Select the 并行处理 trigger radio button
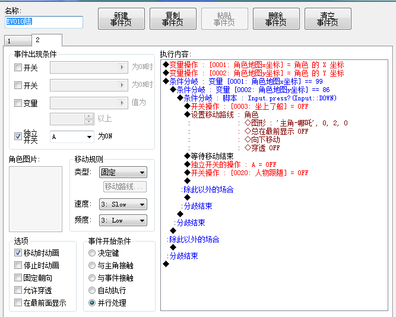396x317 pixels. coord(92,303)
